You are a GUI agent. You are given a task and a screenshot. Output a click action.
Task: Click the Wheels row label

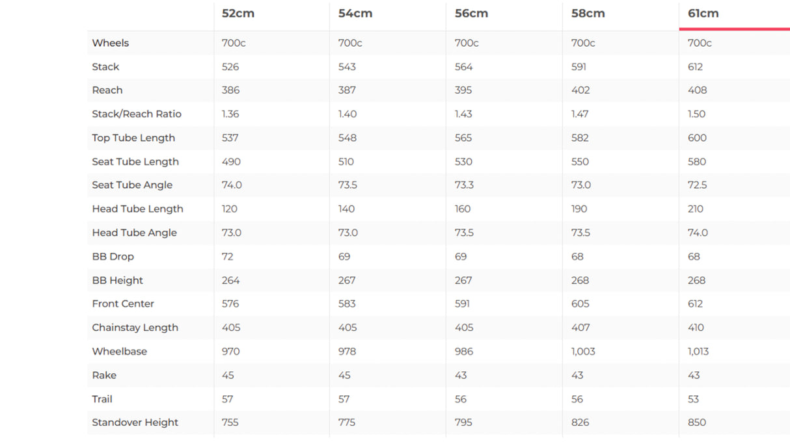pyautogui.click(x=111, y=43)
